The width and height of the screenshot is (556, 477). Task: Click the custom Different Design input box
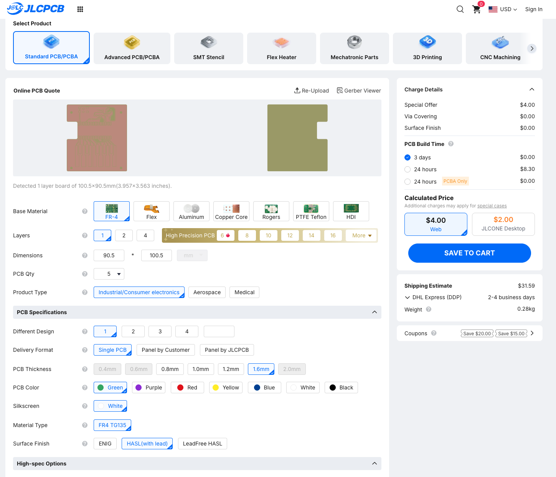pos(219,331)
